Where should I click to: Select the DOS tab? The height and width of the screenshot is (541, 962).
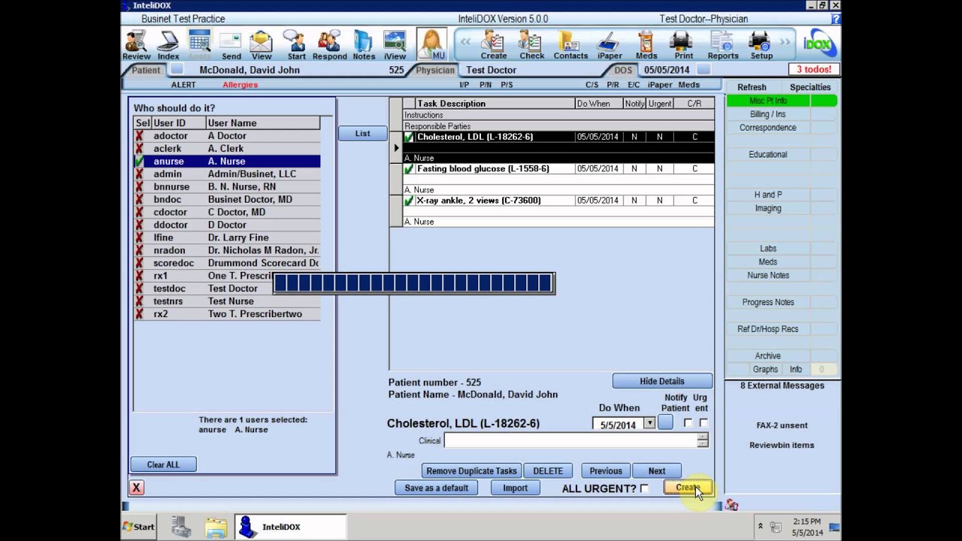(624, 70)
